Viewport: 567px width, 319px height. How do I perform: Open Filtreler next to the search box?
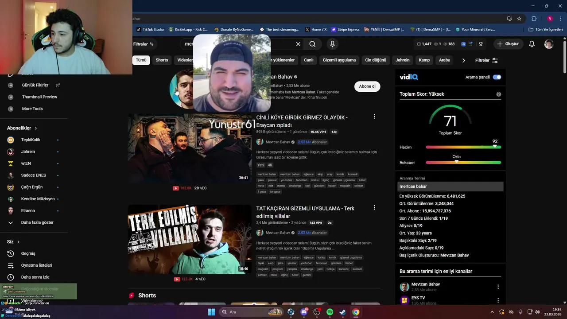pyautogui.click(x=144, y=44)
